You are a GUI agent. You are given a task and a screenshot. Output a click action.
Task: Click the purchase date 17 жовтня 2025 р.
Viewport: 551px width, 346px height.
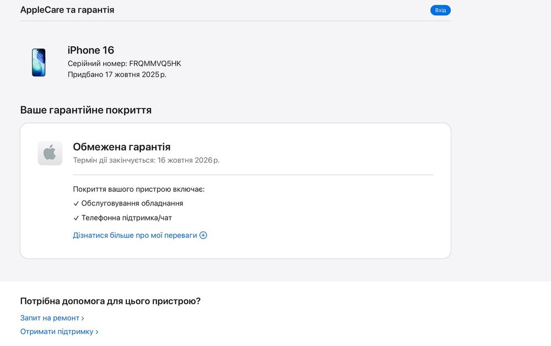[x=136, y=74]
